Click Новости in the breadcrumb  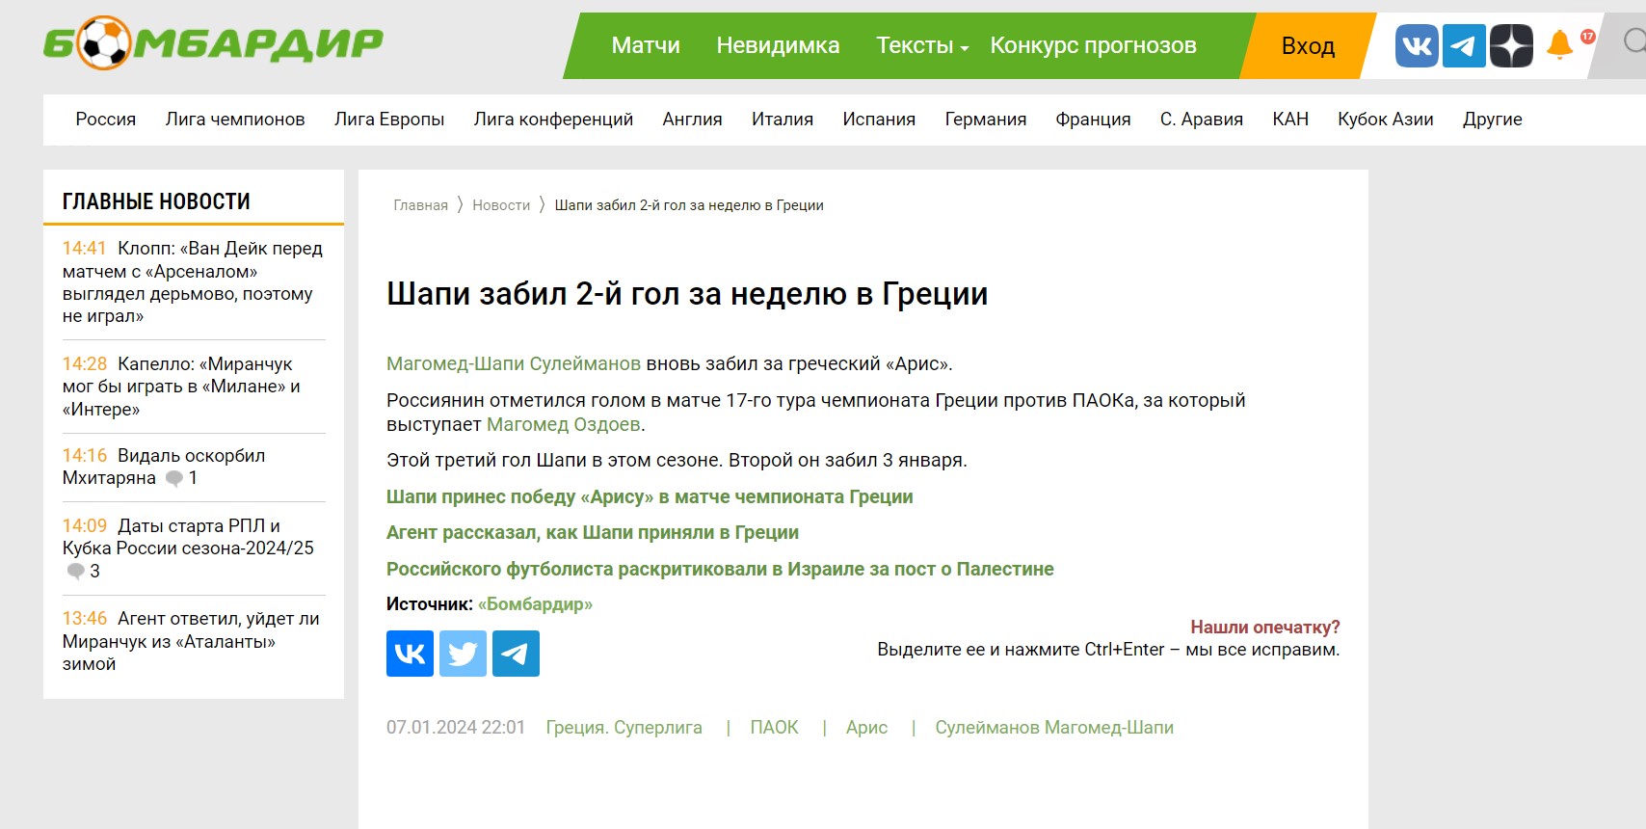click(501, 205)
